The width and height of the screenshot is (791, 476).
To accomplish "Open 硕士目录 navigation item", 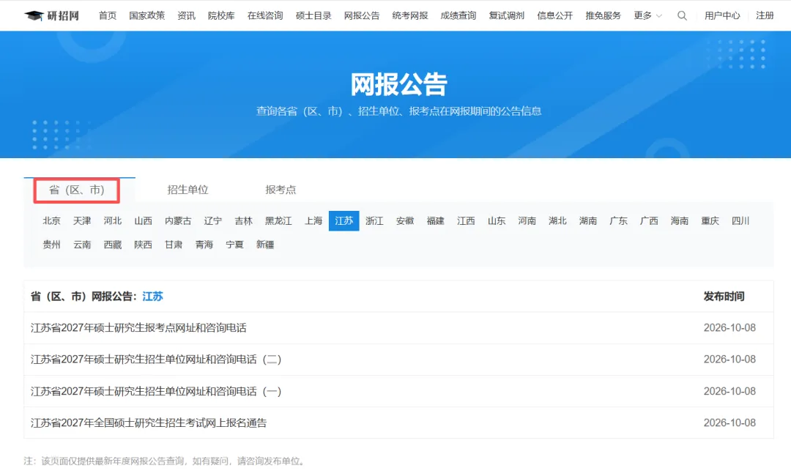I will click(x=313, y=15).
